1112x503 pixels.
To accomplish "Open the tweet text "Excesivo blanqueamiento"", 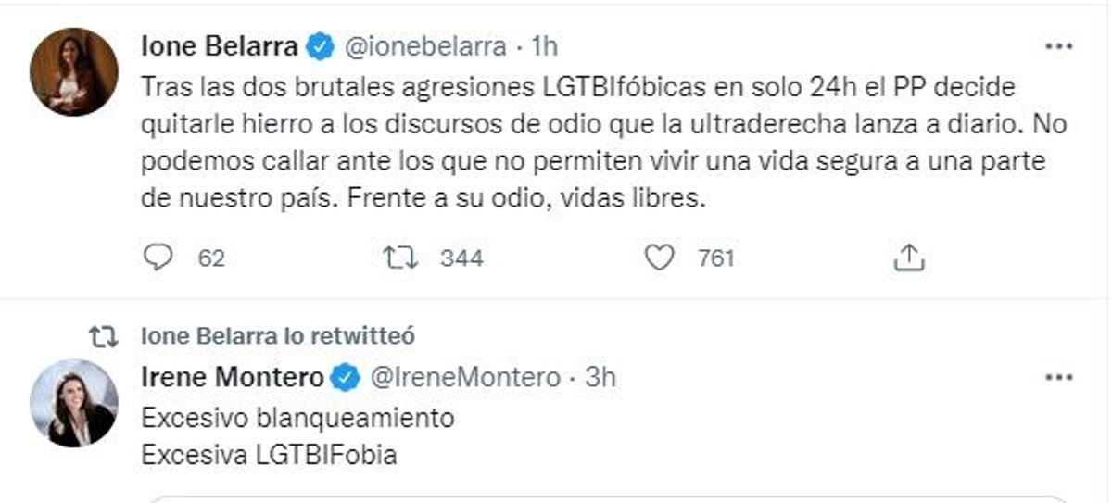I will (x=297, y=419).
